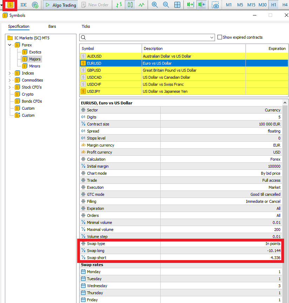Select the H1 timeframe

point(274,5)
